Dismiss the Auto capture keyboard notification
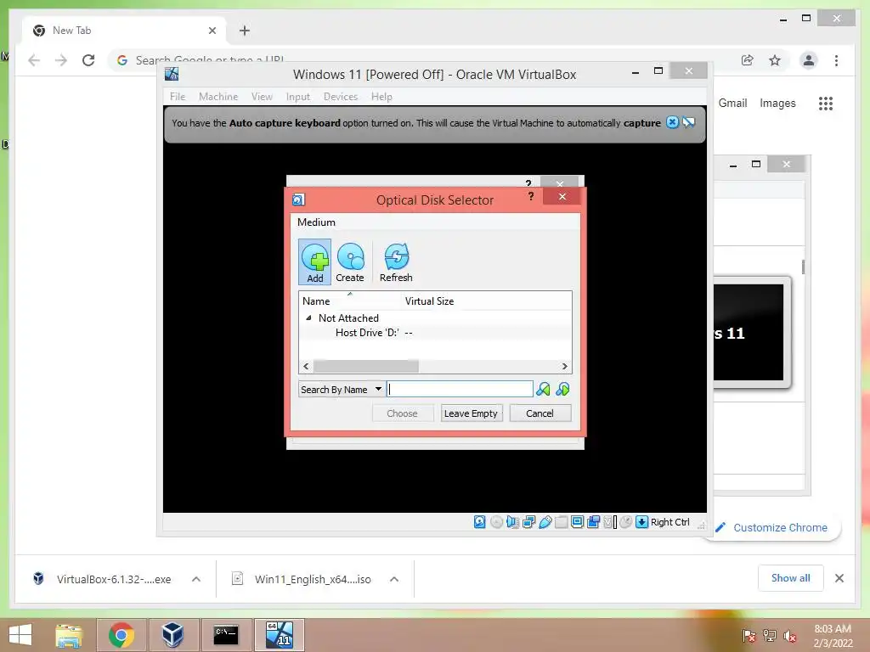This screenshot has width=870, height=652. tap(673, 122)
